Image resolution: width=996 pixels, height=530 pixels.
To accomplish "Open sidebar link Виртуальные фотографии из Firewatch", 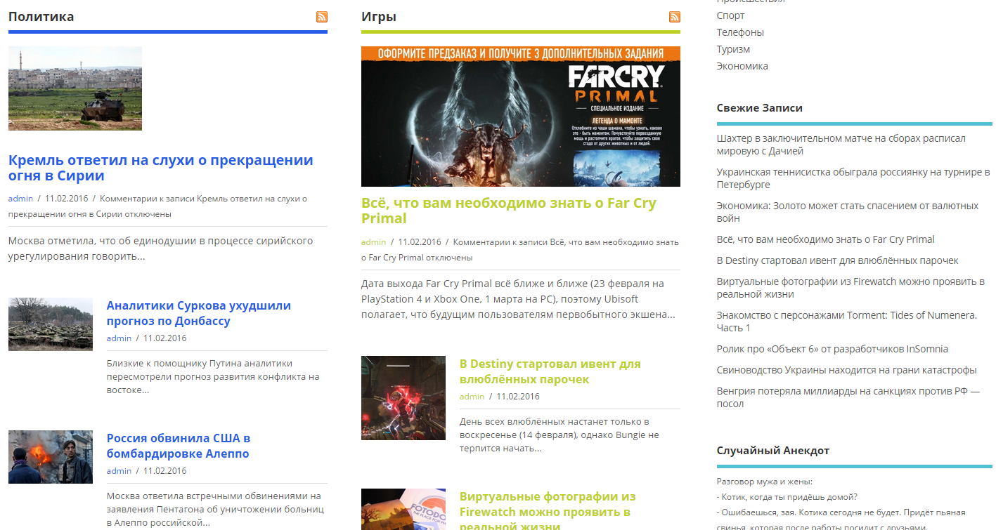I will [851, 288].
